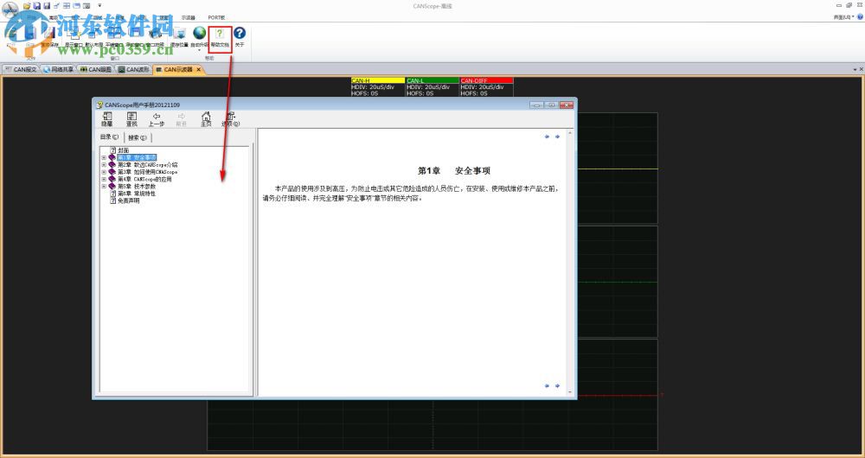The height and width of the screenshot is (458, 865).
Task: Expand the 第1章 安全事项 node
Action: (104, 157)
